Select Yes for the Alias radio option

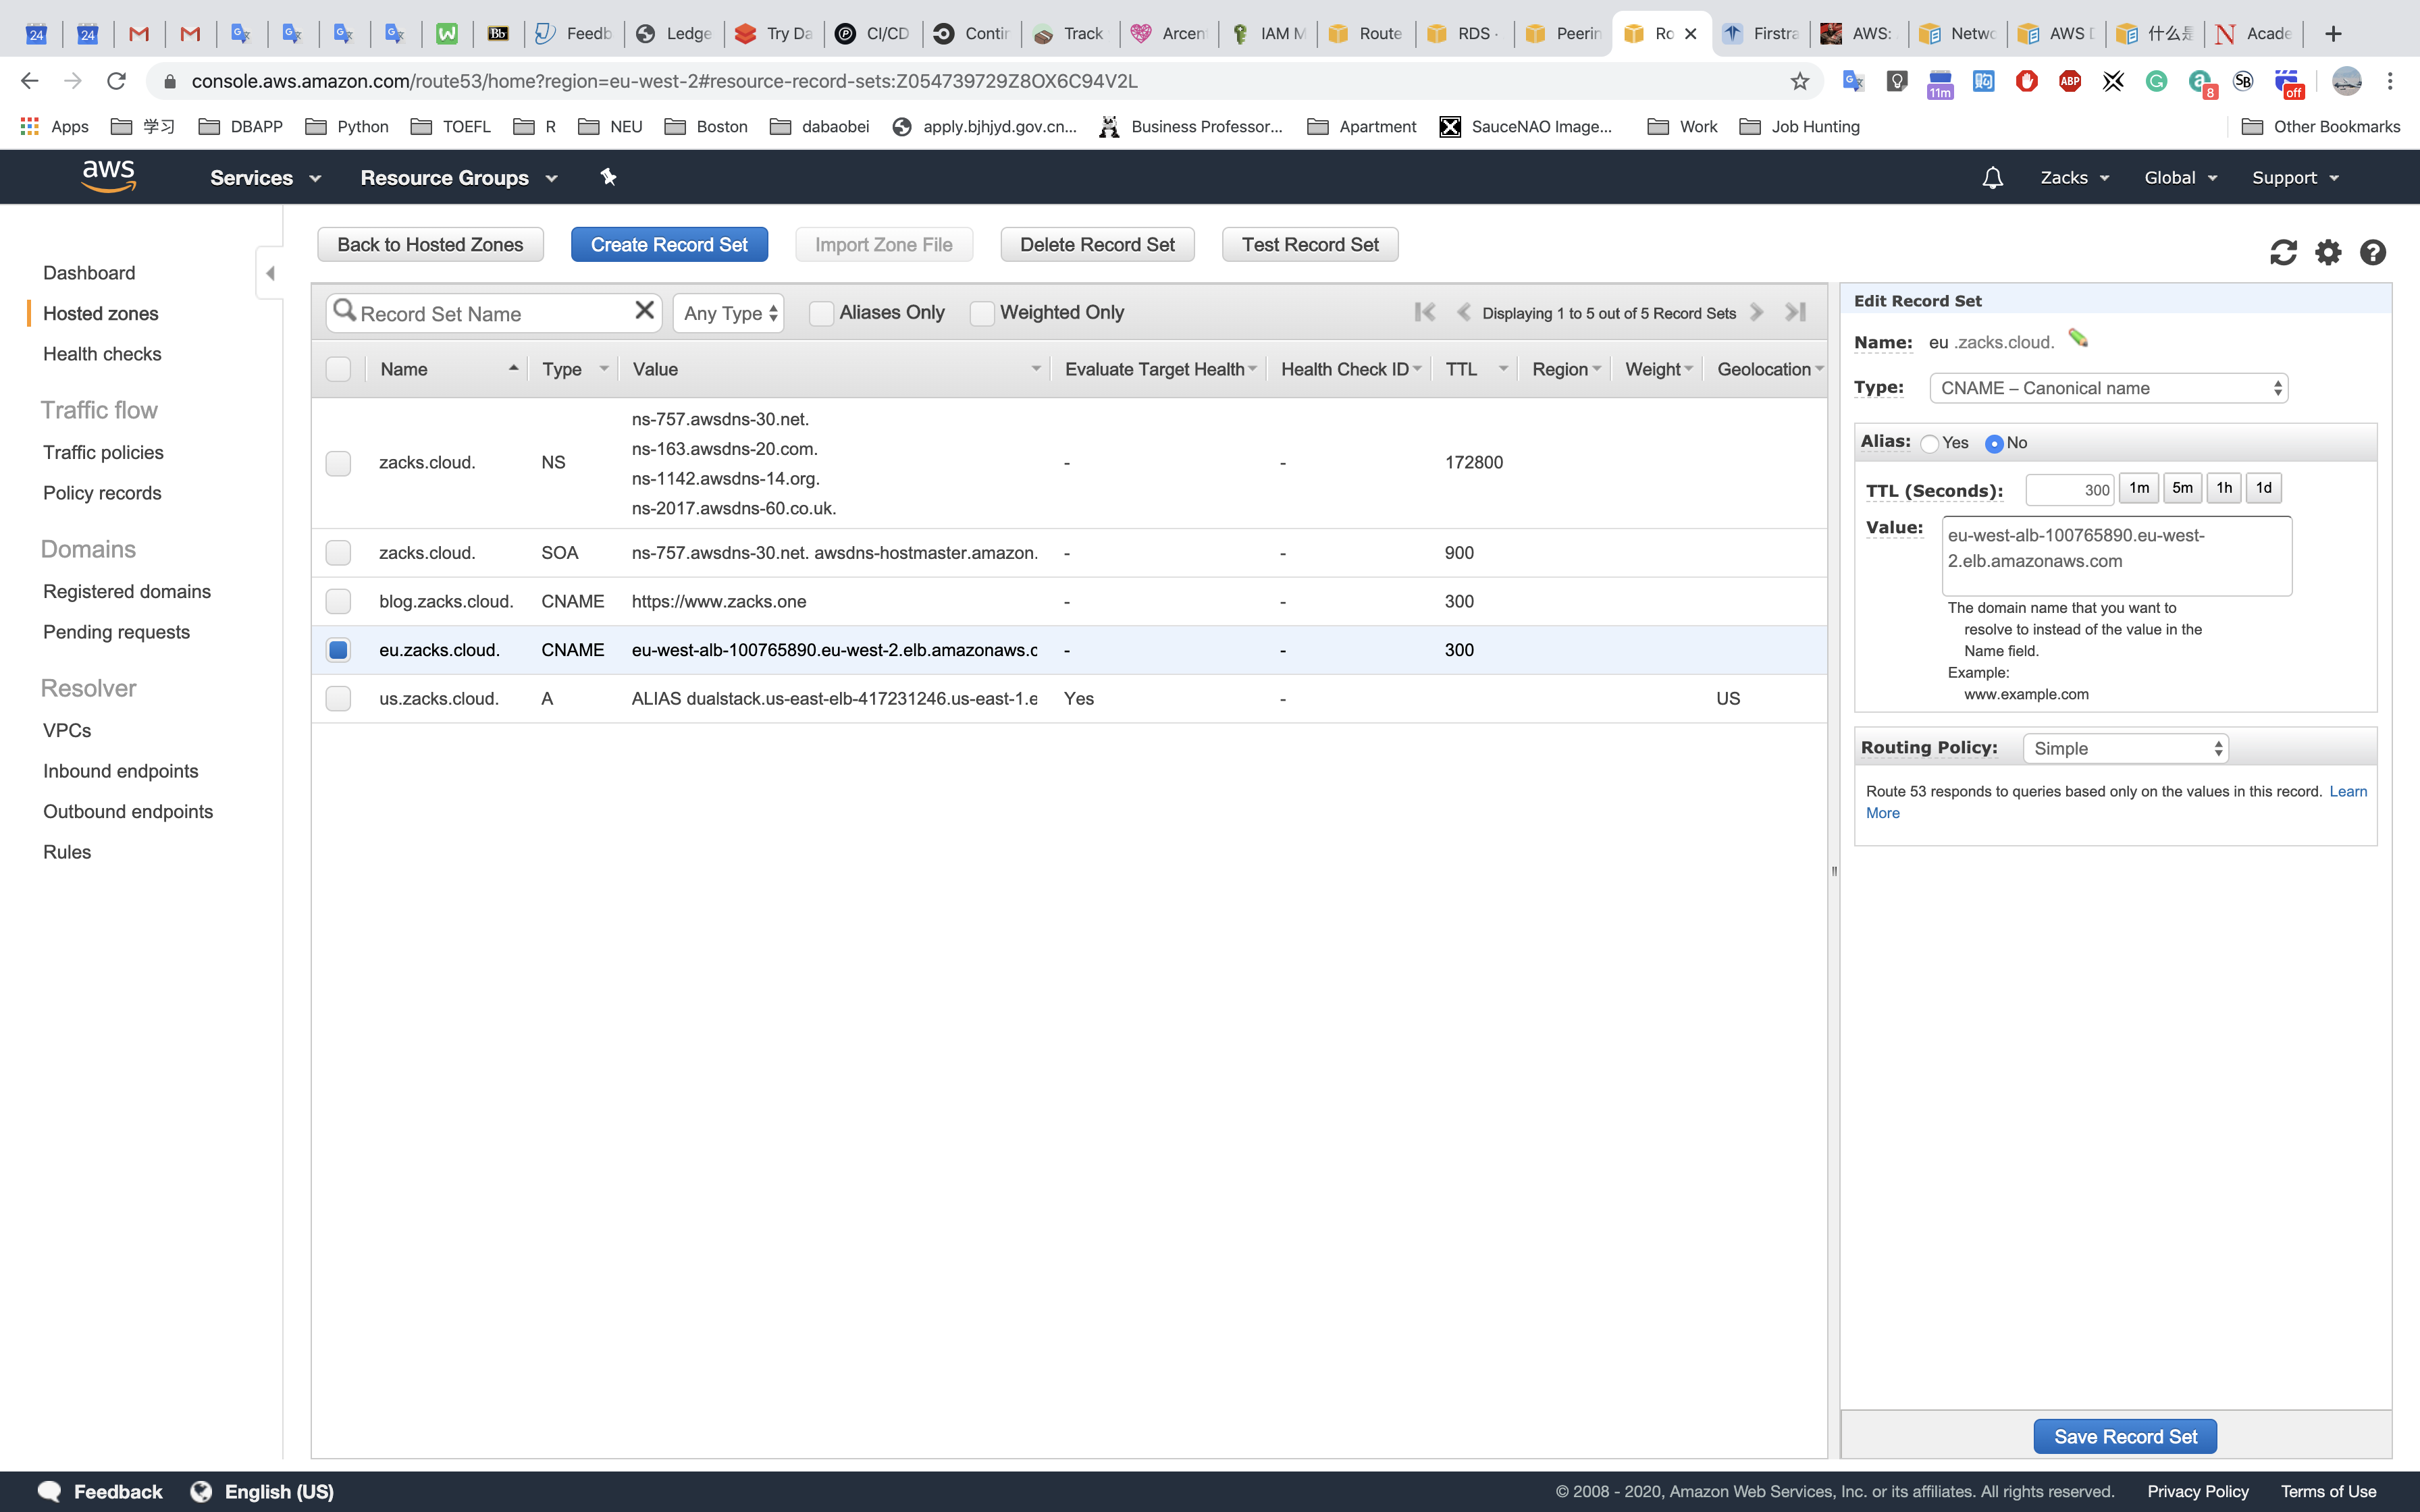click(x=1930, y=443)
